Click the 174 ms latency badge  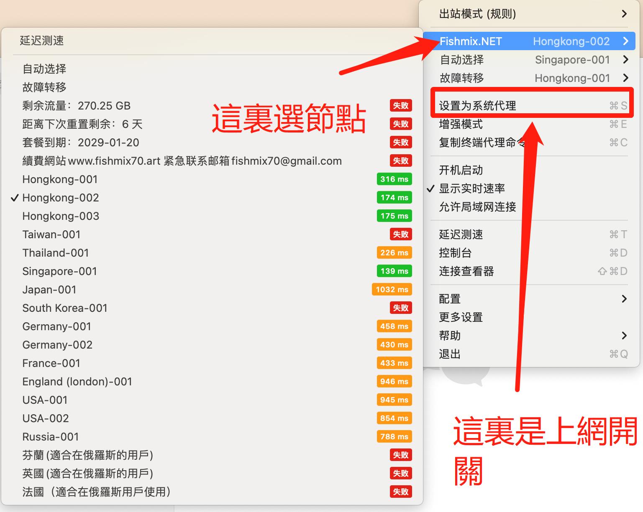click(x=394, y=198)
